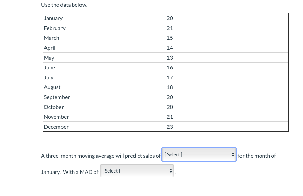Click the March month cell

pos(52,38)
